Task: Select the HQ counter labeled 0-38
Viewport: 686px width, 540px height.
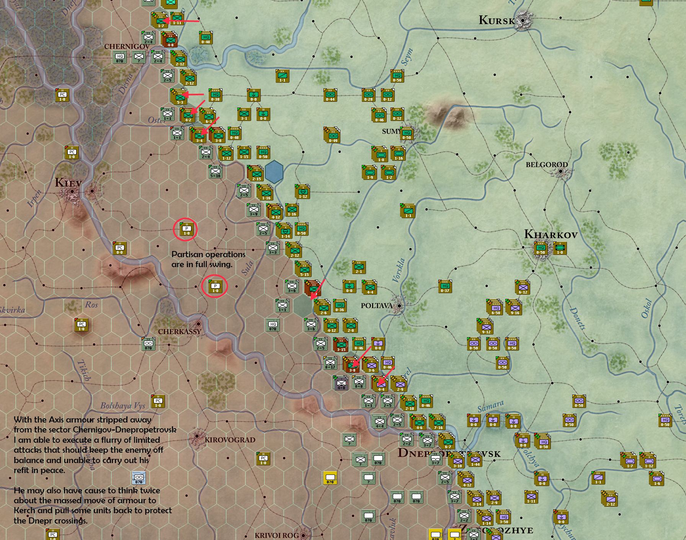Action: 216,95
